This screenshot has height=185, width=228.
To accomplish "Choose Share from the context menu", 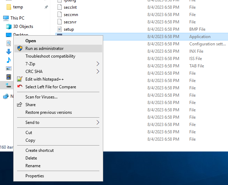I will pyautogui.click(x=58, y=105).
